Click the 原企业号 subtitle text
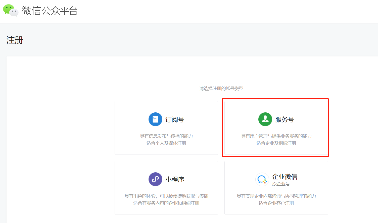 click(281, 184)
